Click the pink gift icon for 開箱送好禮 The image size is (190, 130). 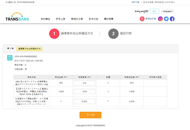[x=142, y=19]
